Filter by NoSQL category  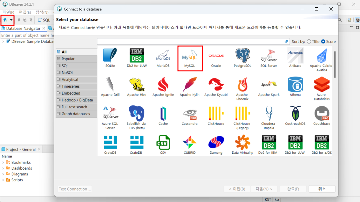tap(77, 72)
